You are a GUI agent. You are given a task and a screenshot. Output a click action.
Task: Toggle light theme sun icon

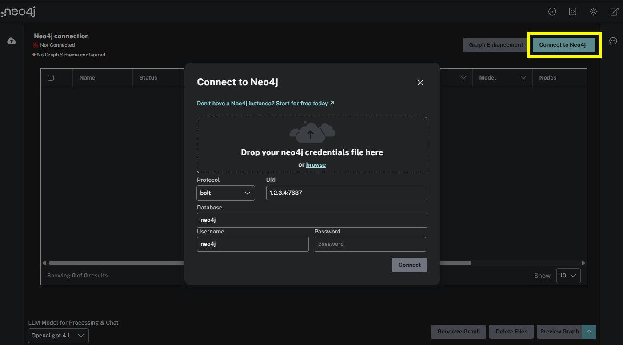pos(594,12)
